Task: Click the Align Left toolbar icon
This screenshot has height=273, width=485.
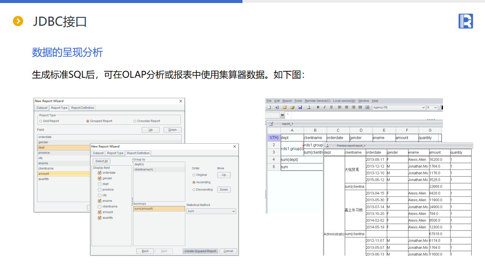Action: tap(340, 107)
